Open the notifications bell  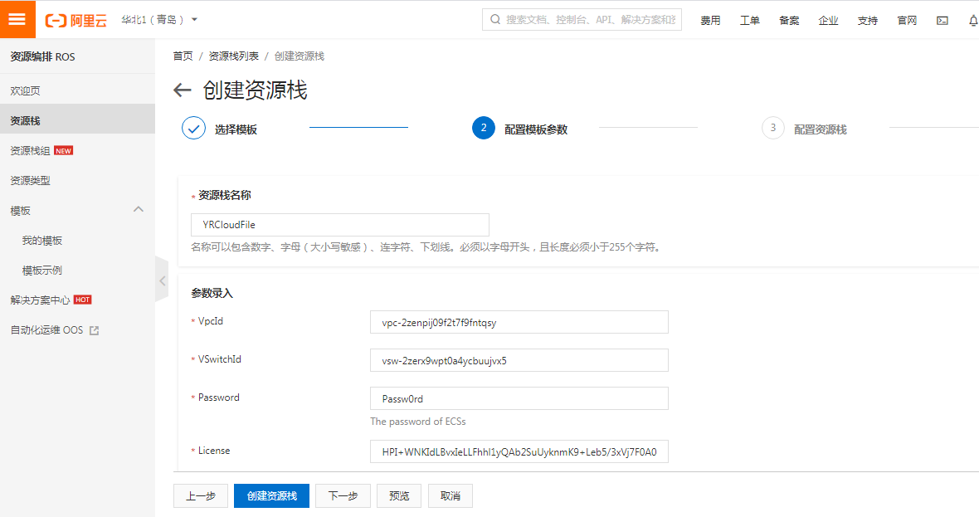[x=973, y=21]
